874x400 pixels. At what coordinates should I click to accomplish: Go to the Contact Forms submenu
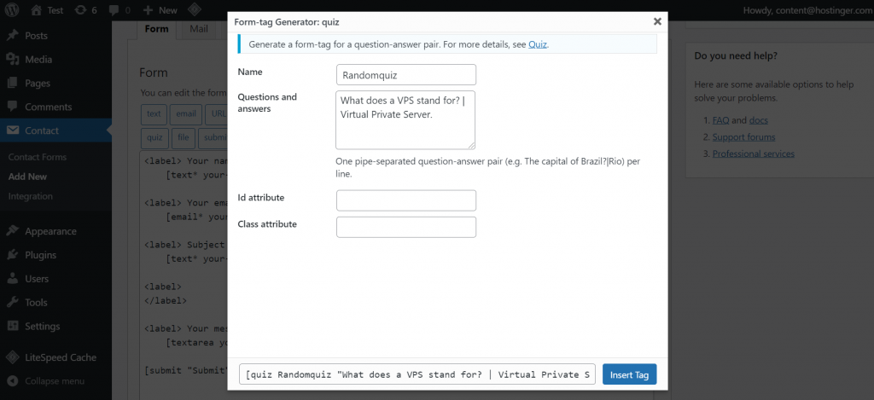[38, 157]
